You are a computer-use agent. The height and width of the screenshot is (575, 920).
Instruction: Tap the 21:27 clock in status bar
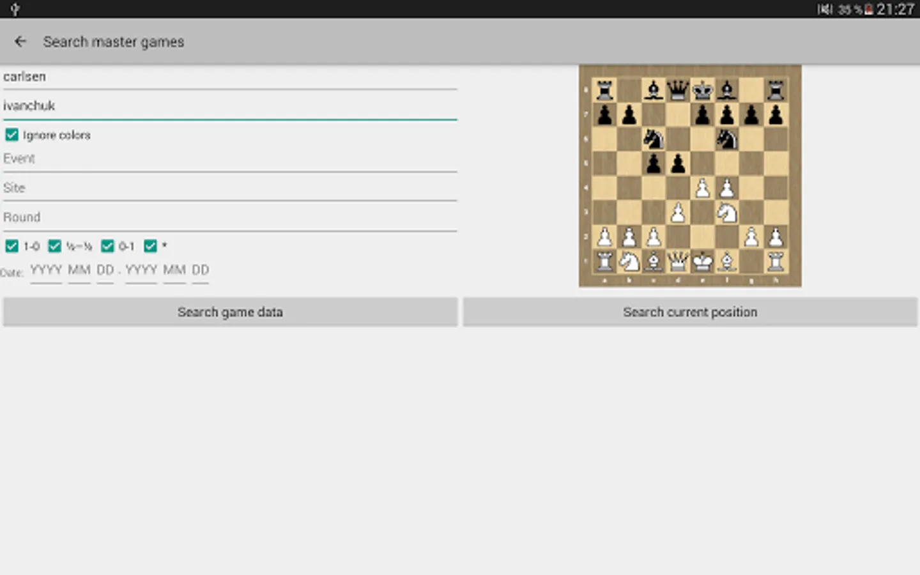click(x=895, y=9)
